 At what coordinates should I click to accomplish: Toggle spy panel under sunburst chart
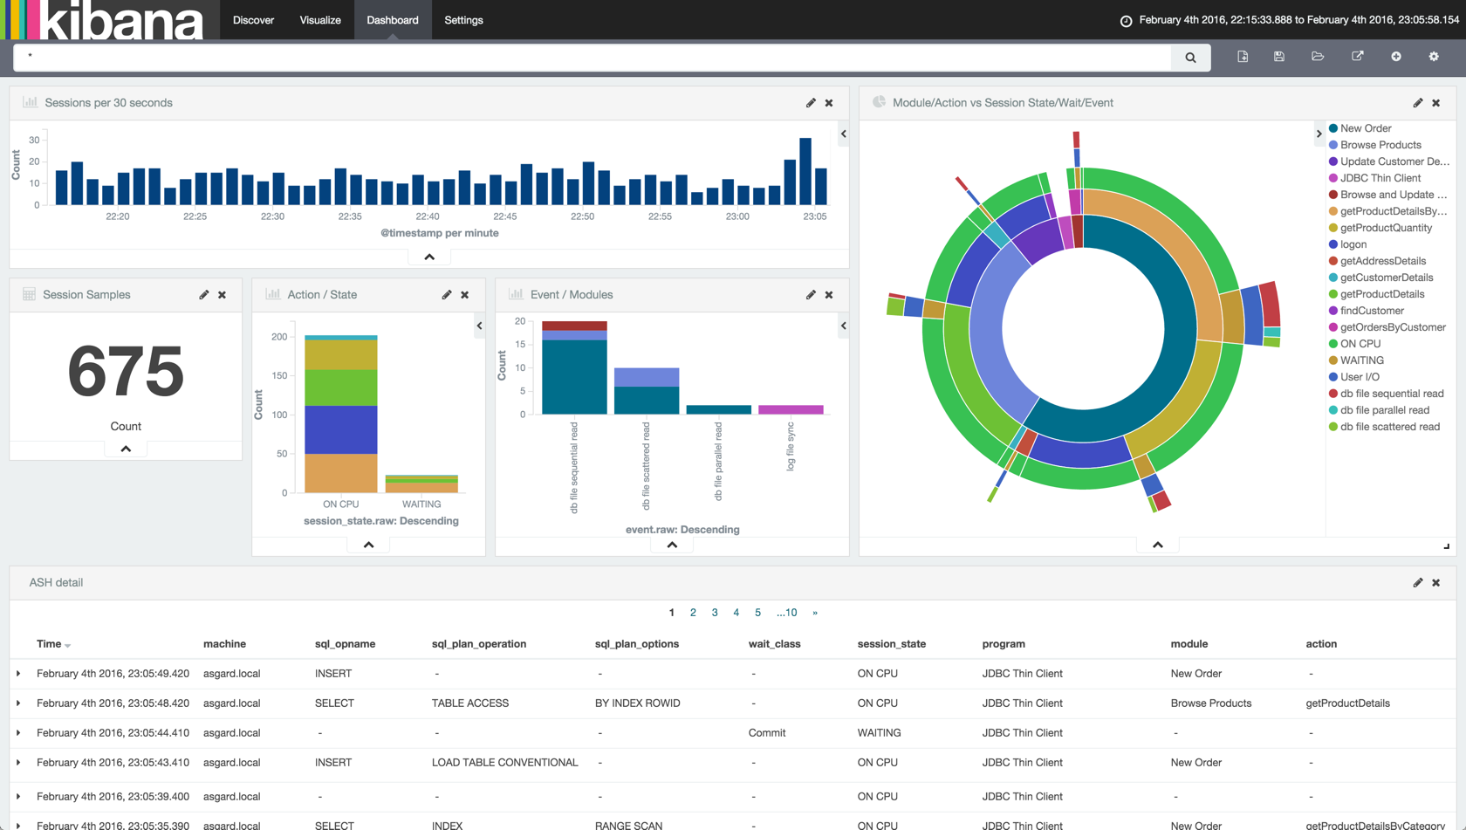(x=1158, y=545)
